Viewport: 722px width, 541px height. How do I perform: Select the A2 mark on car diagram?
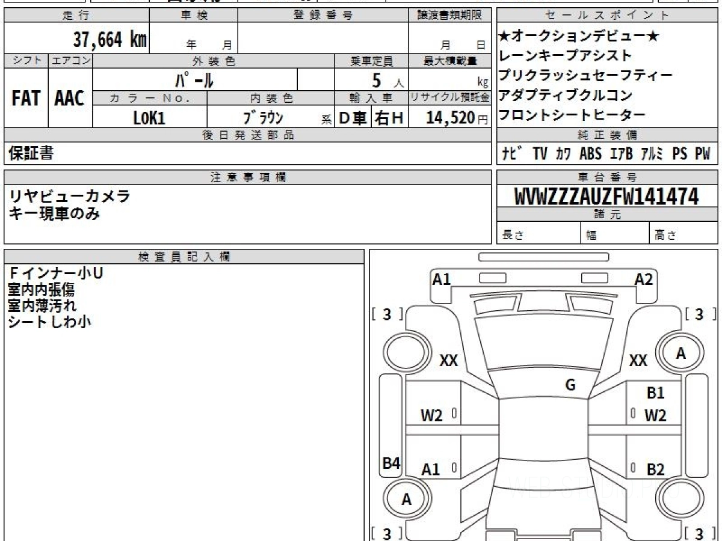pos(644,279)
